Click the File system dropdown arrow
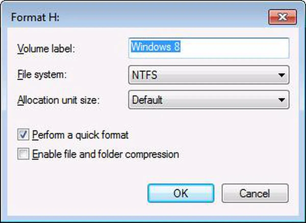Image resolution: width=306 pixels, height=223 pixels. [282, 75]
